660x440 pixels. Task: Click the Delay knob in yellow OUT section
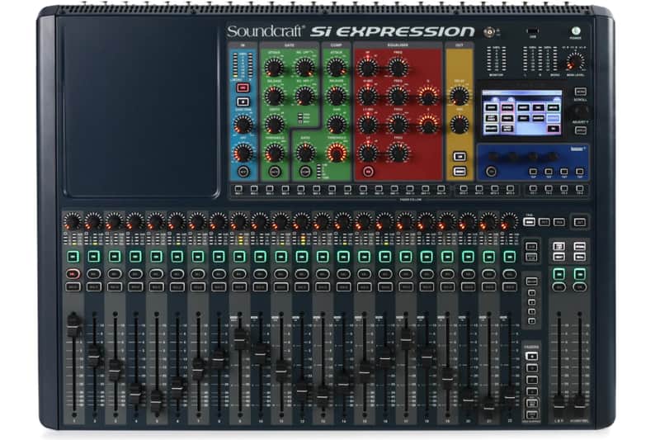pyautogui.click(x=459, y=96)
